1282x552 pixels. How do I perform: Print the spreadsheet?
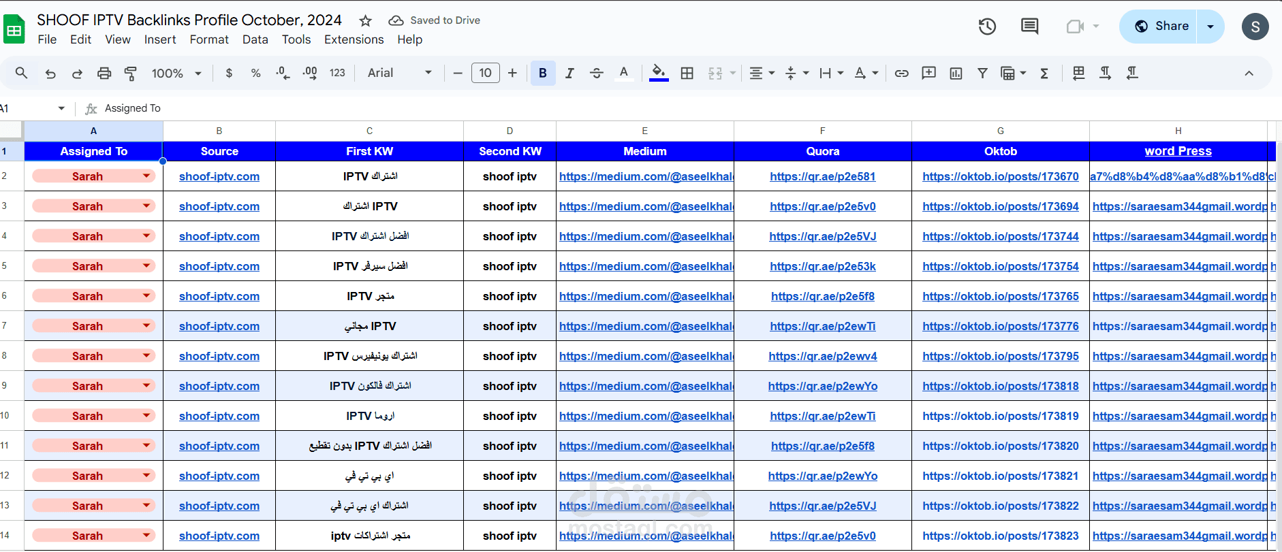click(x=104, y=73)
